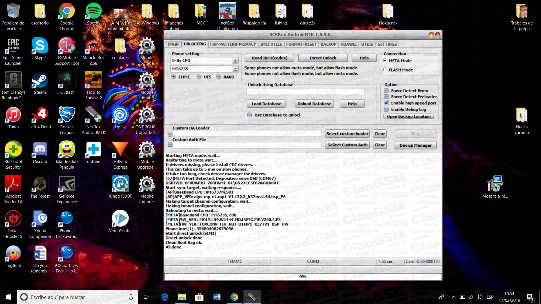Enable Force Detect Brom option
Image resolution: width=541 pixels, height=304 pixels.
click(386, 91)
